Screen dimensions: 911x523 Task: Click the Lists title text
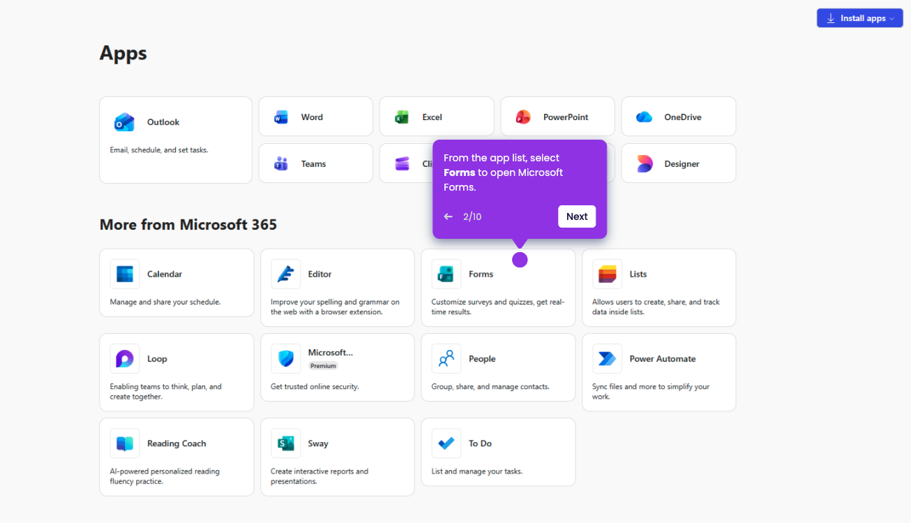tap(638, 274)
